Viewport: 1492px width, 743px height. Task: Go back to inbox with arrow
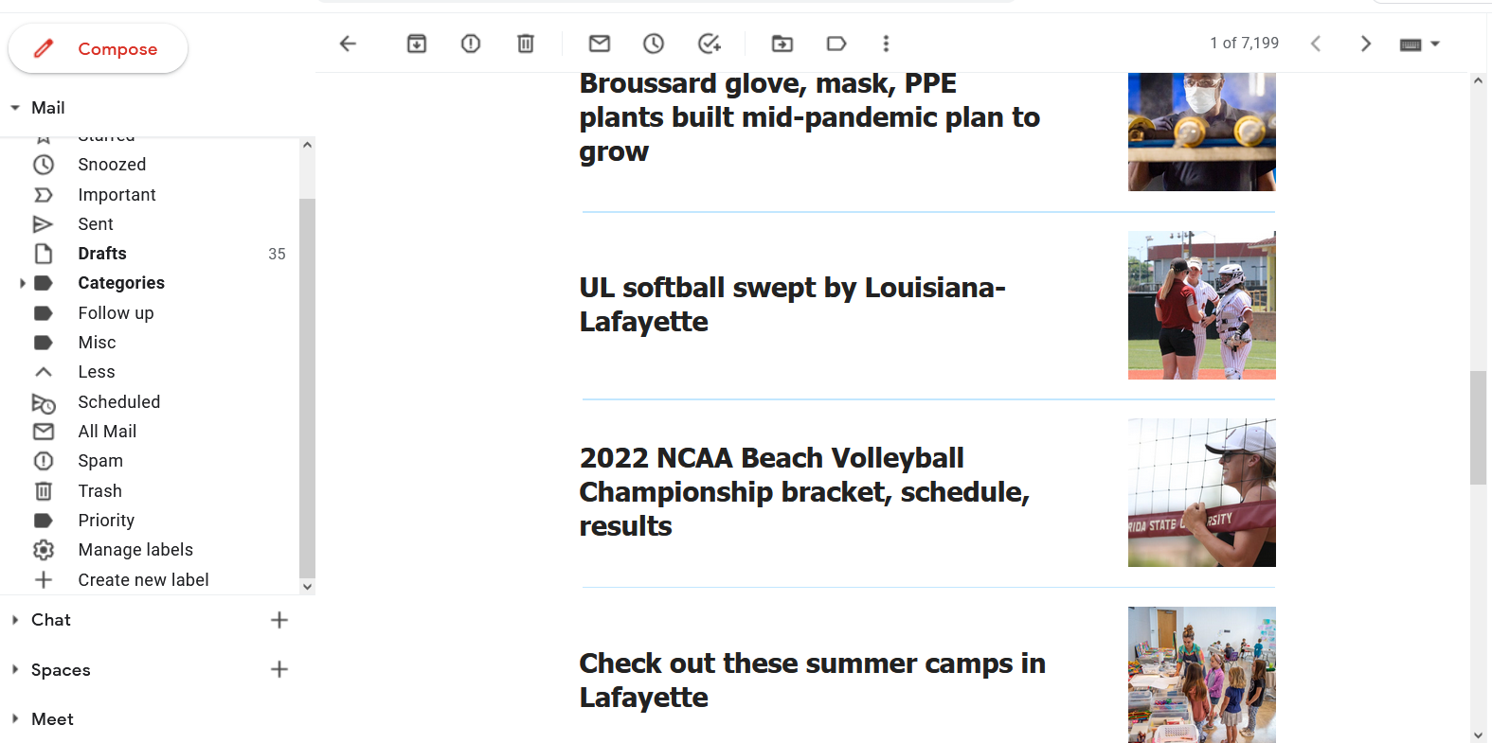tap(348, 44)
